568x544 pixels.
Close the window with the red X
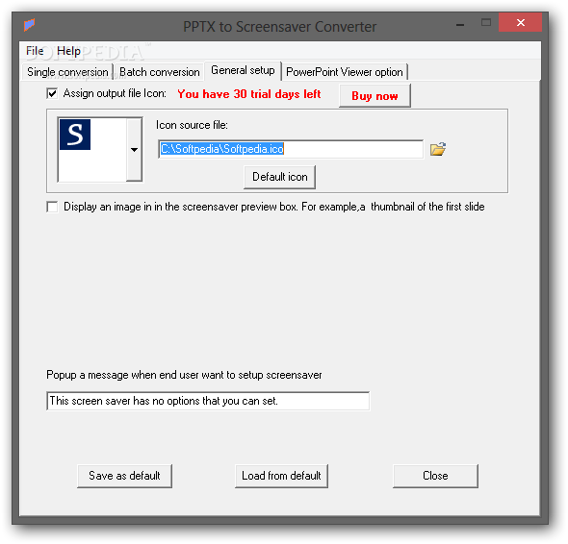tap(521, 22)
